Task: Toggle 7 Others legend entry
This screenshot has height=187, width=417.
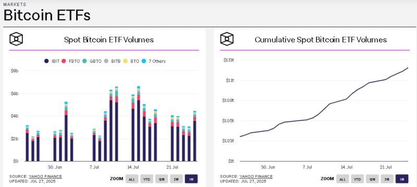Action: tap(154, 61)
